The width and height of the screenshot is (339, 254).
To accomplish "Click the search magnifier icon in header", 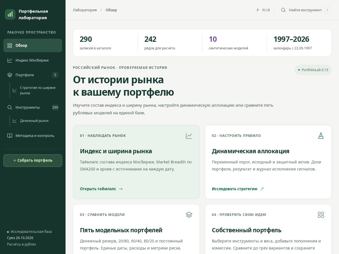I will pos(283,10).
